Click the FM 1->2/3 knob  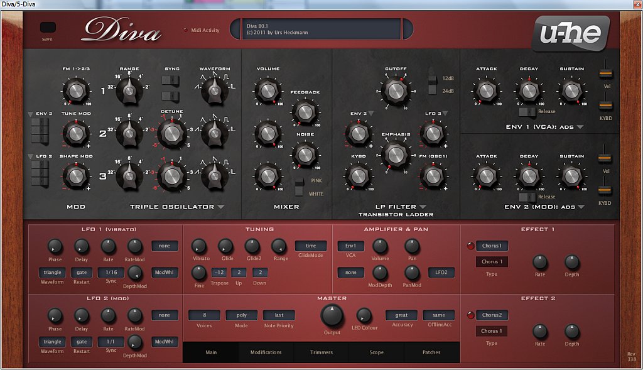click(76, 90)
